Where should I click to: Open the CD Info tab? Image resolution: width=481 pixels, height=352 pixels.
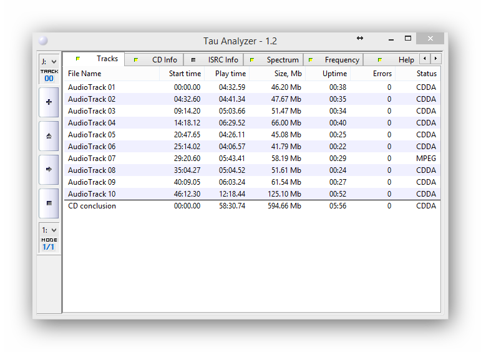154,60
